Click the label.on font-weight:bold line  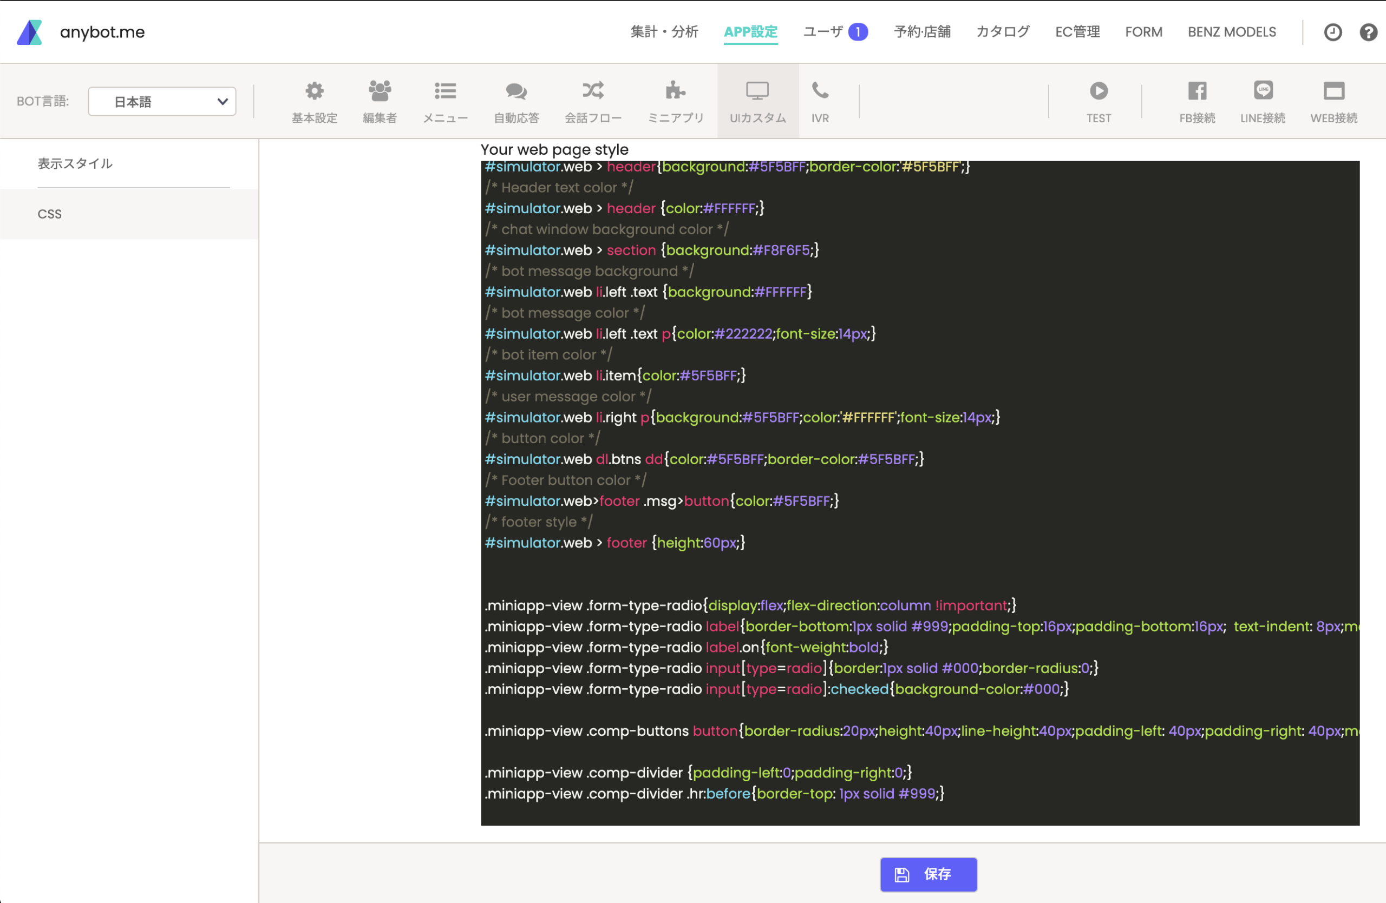(x=687, y=648)
